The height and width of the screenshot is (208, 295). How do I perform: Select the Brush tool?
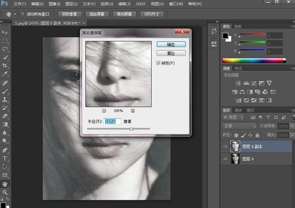pos(5,91)
